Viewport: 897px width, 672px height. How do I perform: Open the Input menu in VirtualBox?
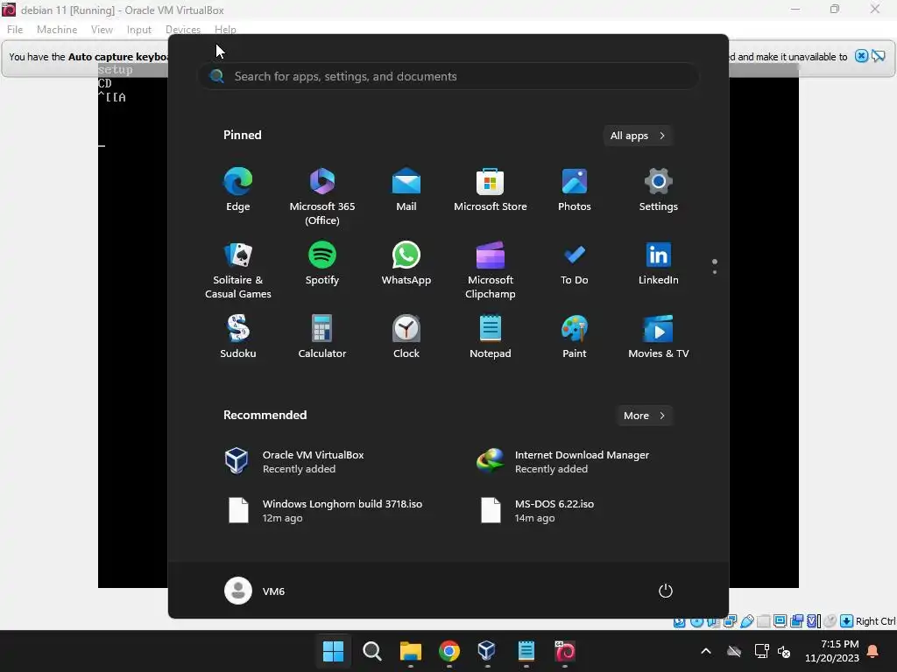coord(139,29)
